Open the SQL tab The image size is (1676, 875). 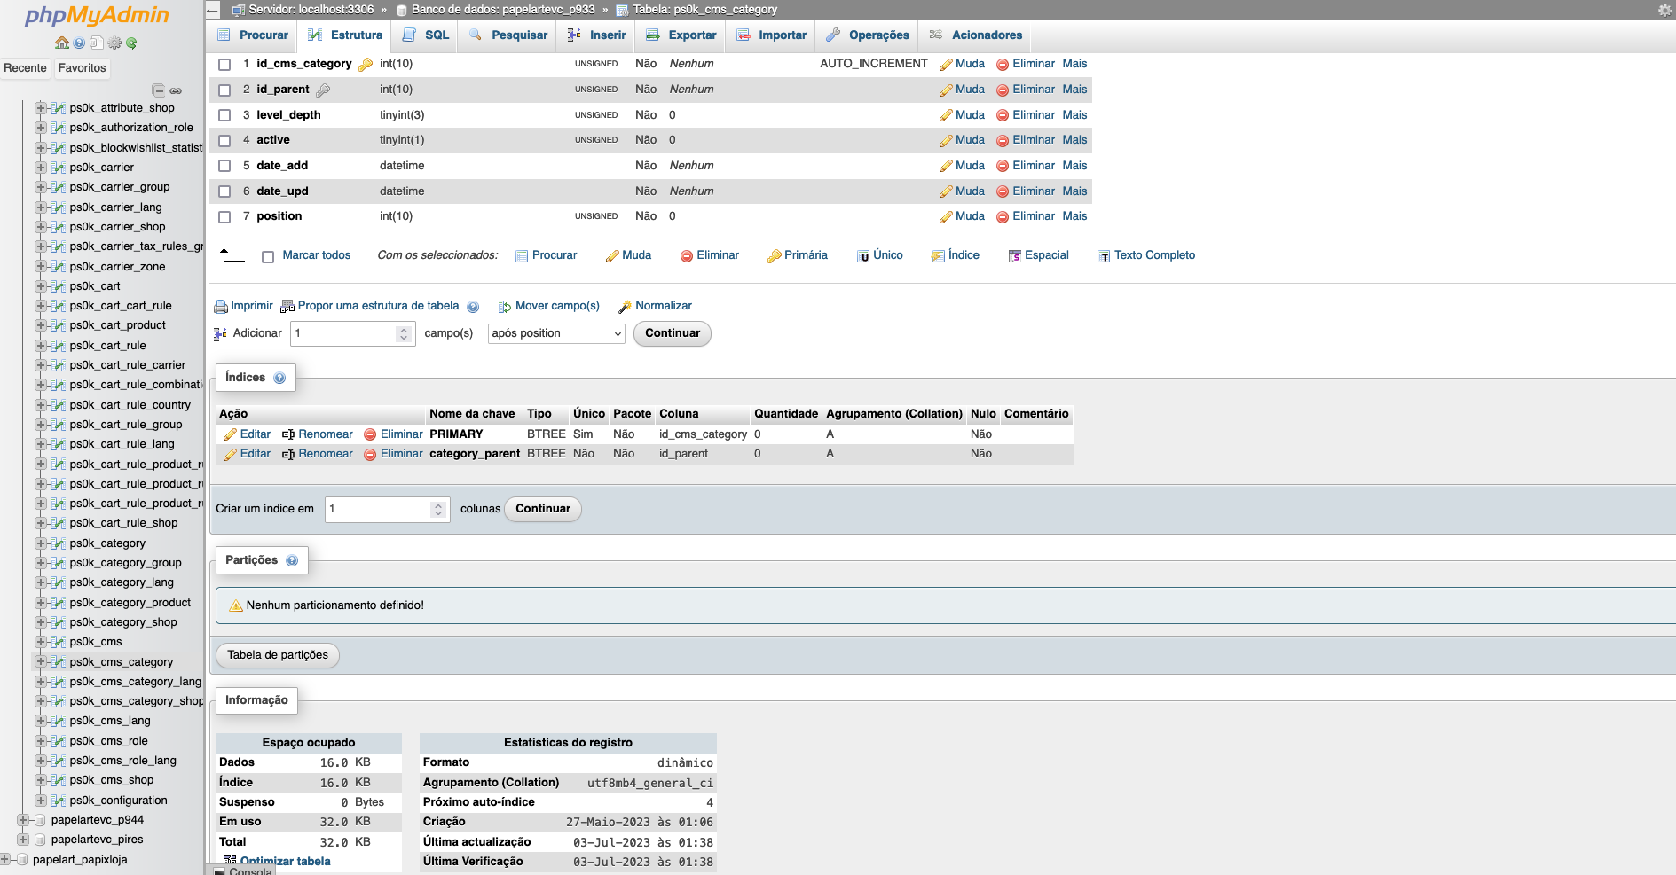(x=426, y=35)
